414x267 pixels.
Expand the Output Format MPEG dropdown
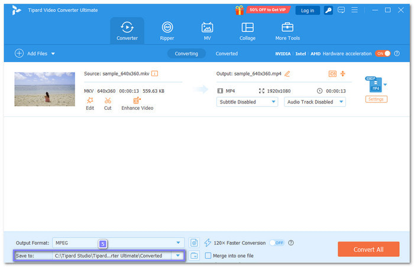(118, 243)
